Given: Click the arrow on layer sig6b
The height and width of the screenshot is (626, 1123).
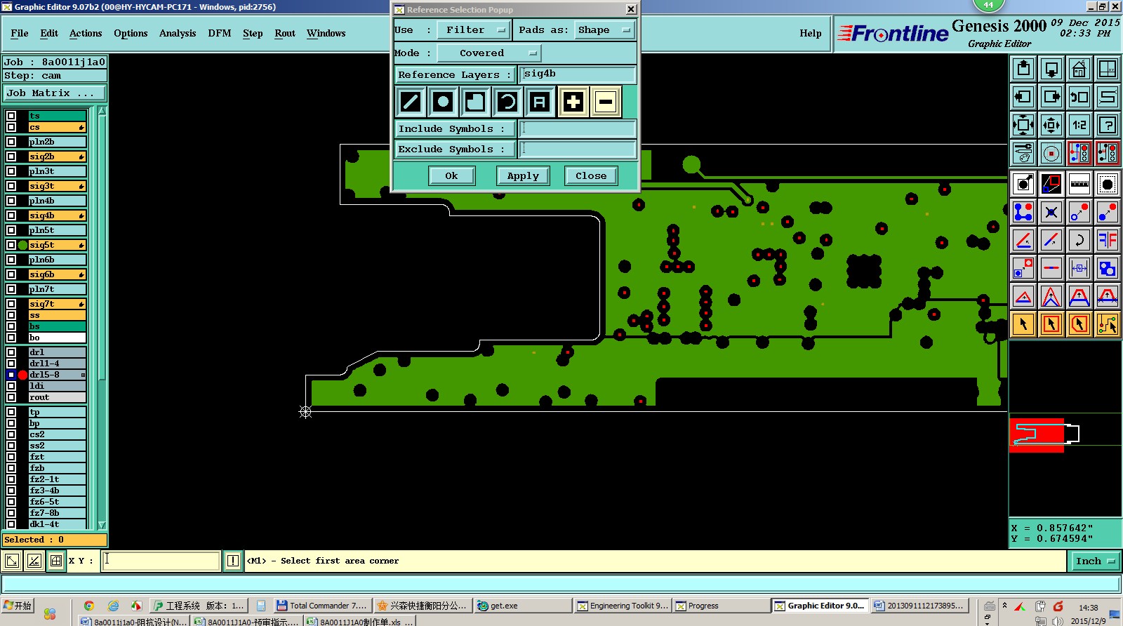Looking at the screenshot, I should click(x=82, y=275).
